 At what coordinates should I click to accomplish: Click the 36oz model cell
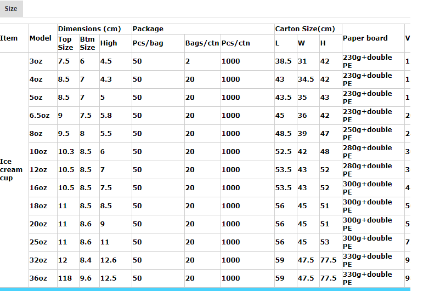38,278
